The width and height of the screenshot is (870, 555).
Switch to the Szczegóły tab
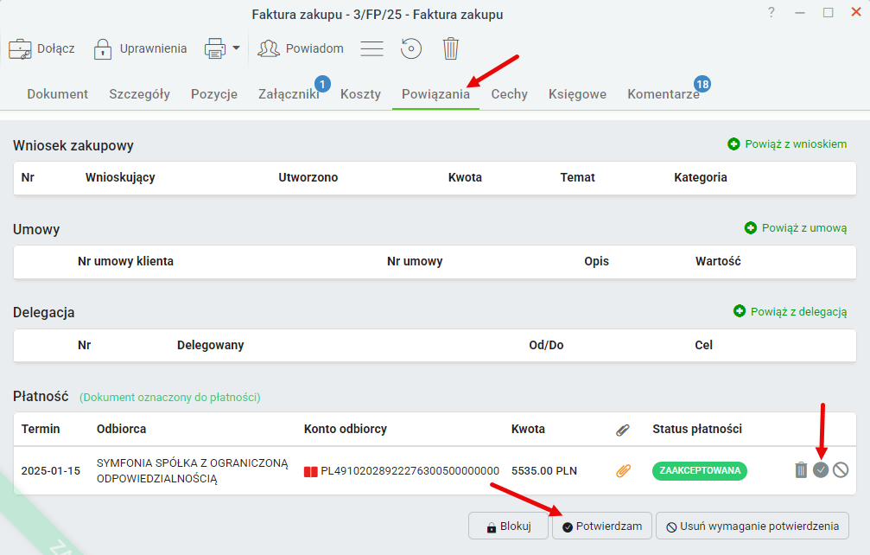pos(139,94)
